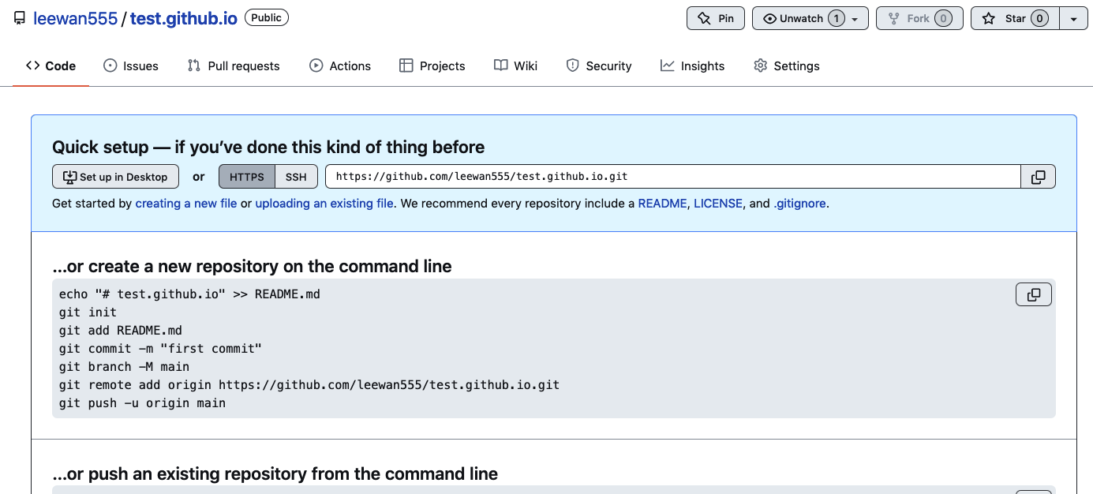Open the leewan555 owner profile link

click(x=76, y=19)
